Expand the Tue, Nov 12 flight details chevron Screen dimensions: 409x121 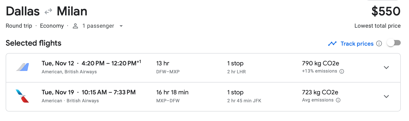386,67
